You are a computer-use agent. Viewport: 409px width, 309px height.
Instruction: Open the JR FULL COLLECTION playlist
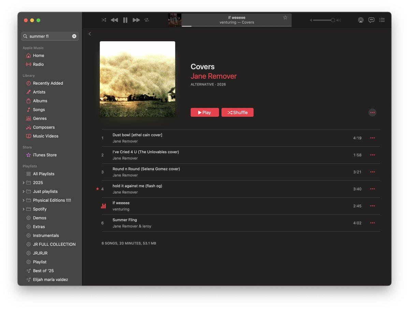54,245
